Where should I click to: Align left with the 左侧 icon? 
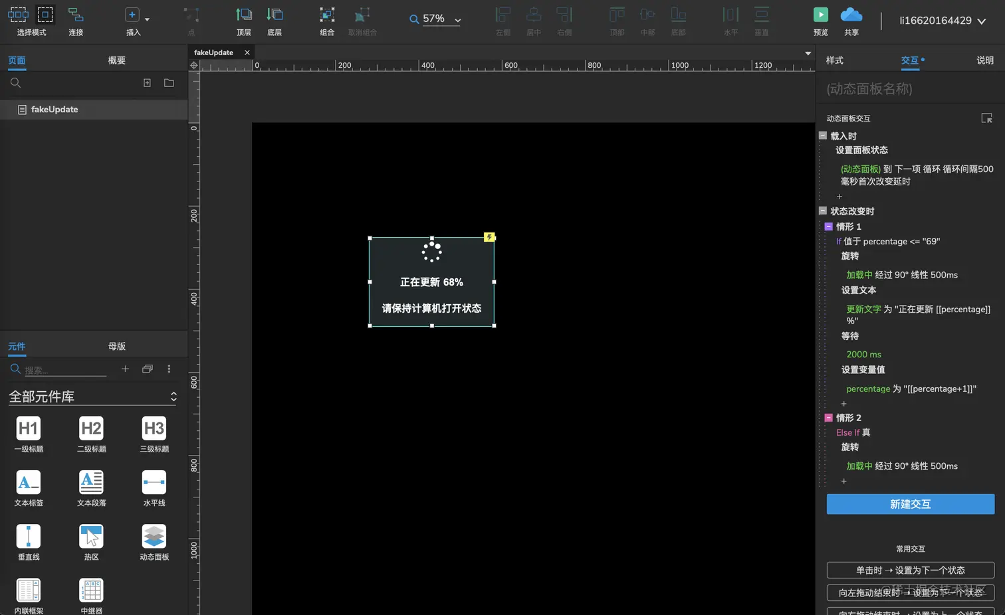503,15
